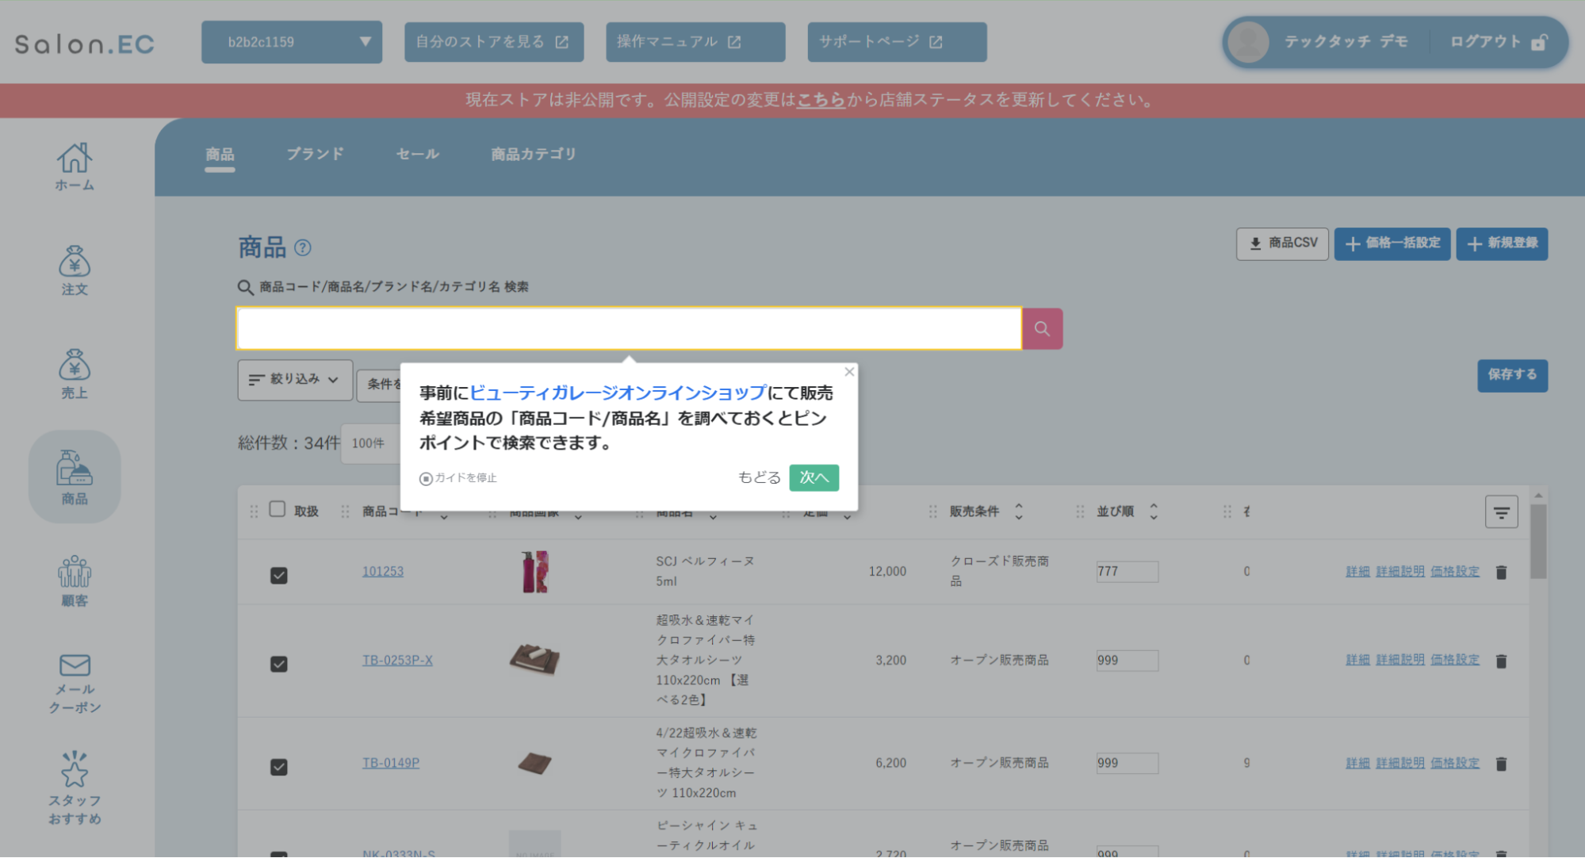Uncheck the checkbox for product 101253

click(x=278, y=575)
